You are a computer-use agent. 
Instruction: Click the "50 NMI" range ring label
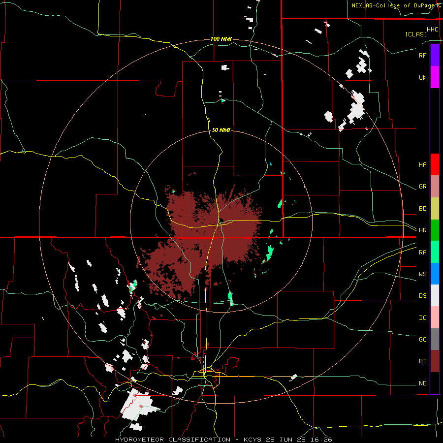coord(221,130)
